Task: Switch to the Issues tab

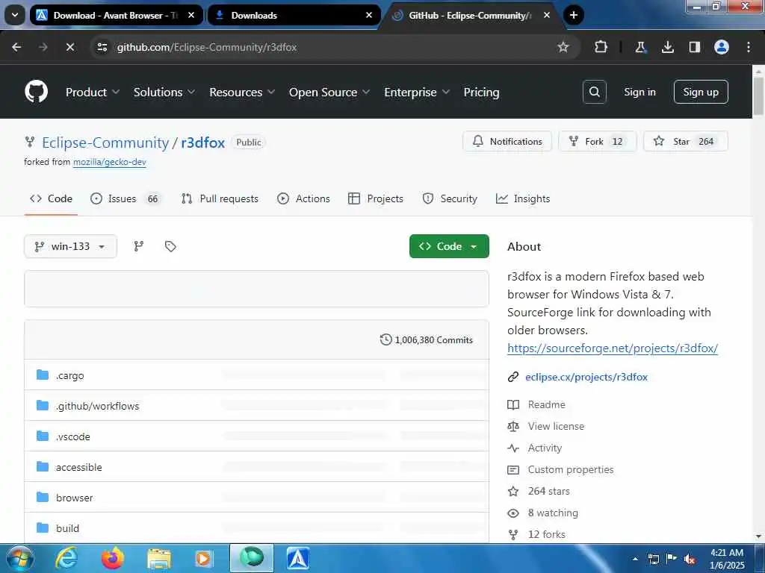Action: (126, 198)
